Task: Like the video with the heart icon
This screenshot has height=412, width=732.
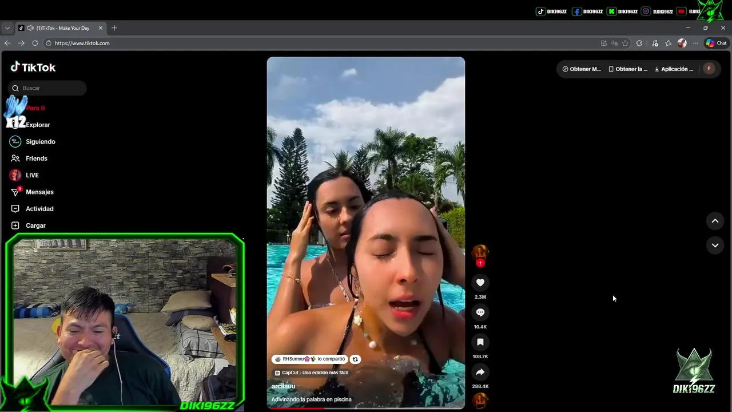Action: (x=480, y=283)
